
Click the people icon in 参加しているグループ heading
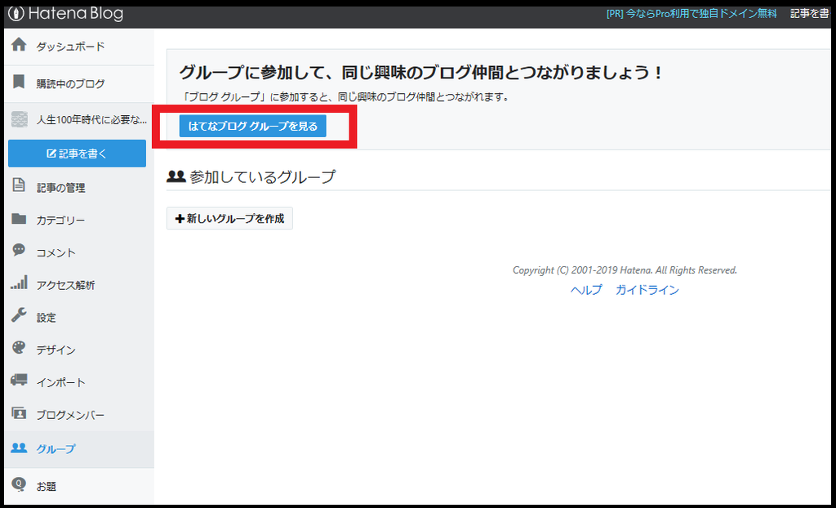coord(176,176)
